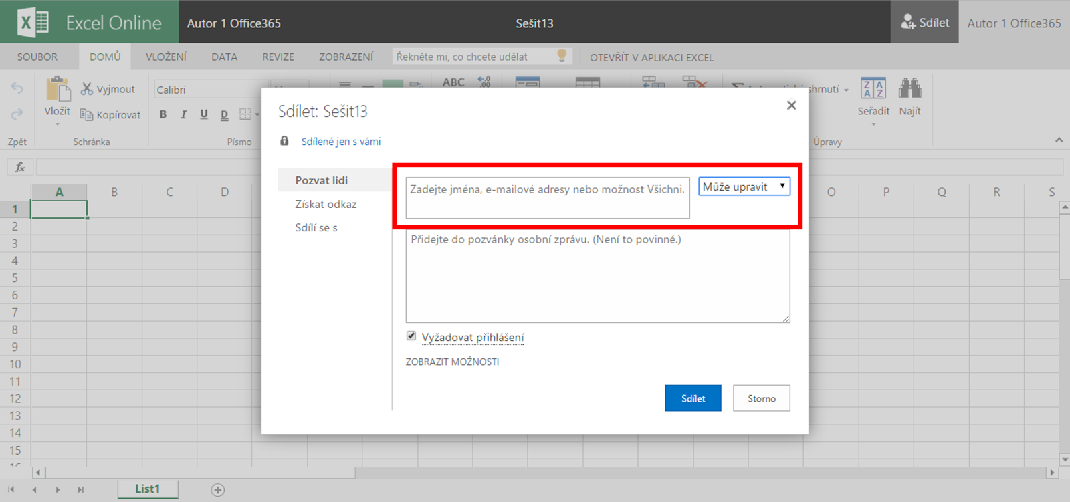
Task: Open the Může upravit permission dropdown
Action: 744,186
